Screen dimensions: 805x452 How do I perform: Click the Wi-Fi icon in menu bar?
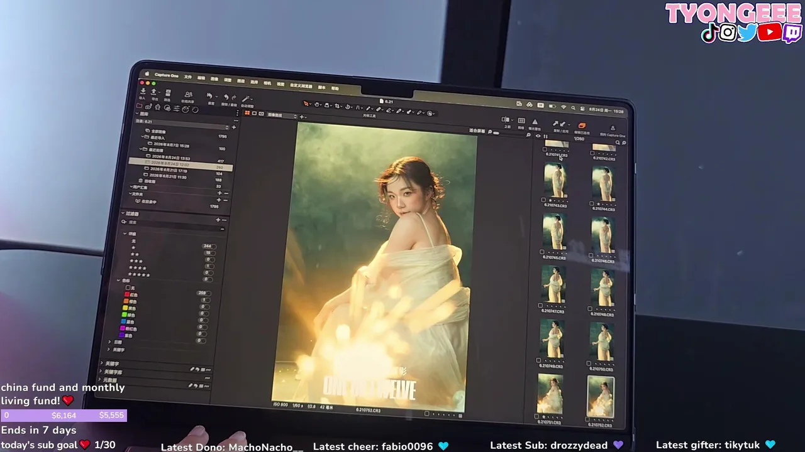coord(563,107)
